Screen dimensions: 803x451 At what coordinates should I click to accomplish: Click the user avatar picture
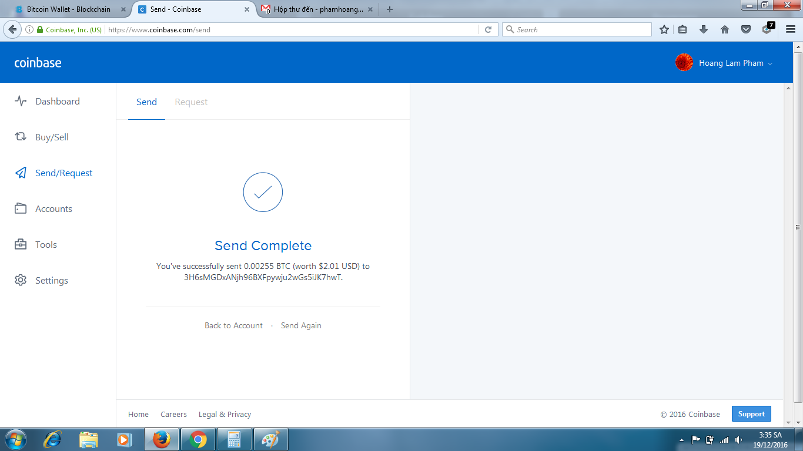pyautogui.click(x=684, y=62)
